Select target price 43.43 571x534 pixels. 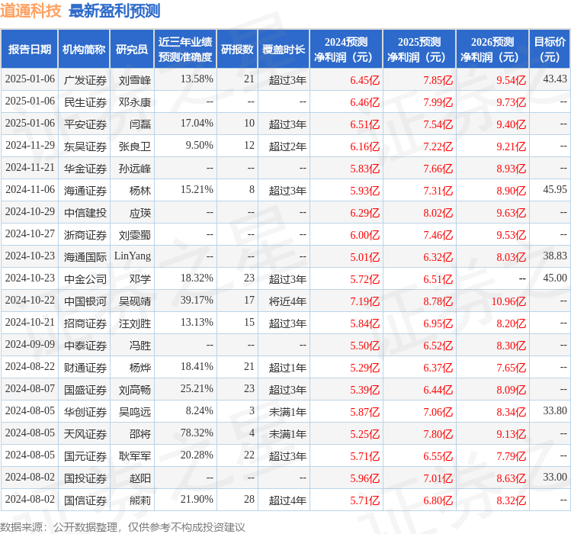pos(555,79)
